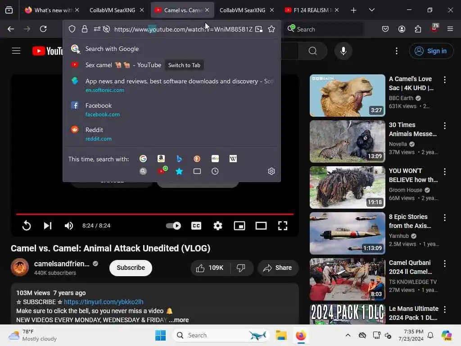Play the next video
The width and height of the screenshot is (461, 346).
click(48, 226)
